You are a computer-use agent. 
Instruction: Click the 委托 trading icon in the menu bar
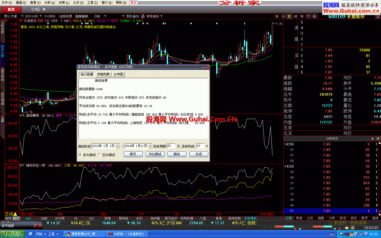pyautogui.click(x=134, y=3)
